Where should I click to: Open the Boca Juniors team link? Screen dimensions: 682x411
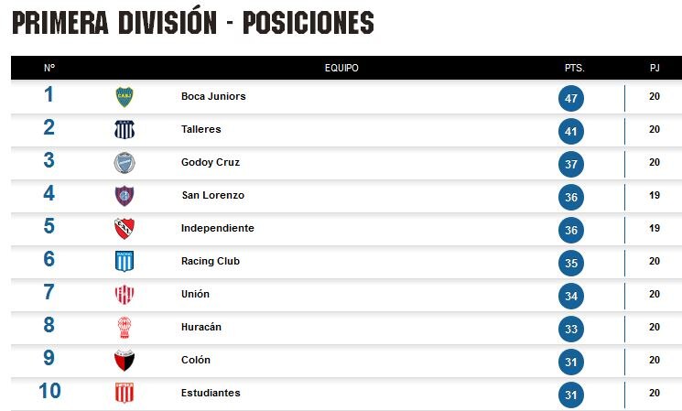213,96
